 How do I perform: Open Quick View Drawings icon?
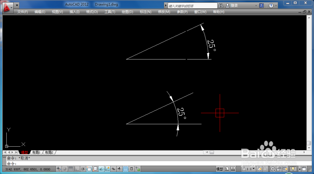click(x=233, y=169)
